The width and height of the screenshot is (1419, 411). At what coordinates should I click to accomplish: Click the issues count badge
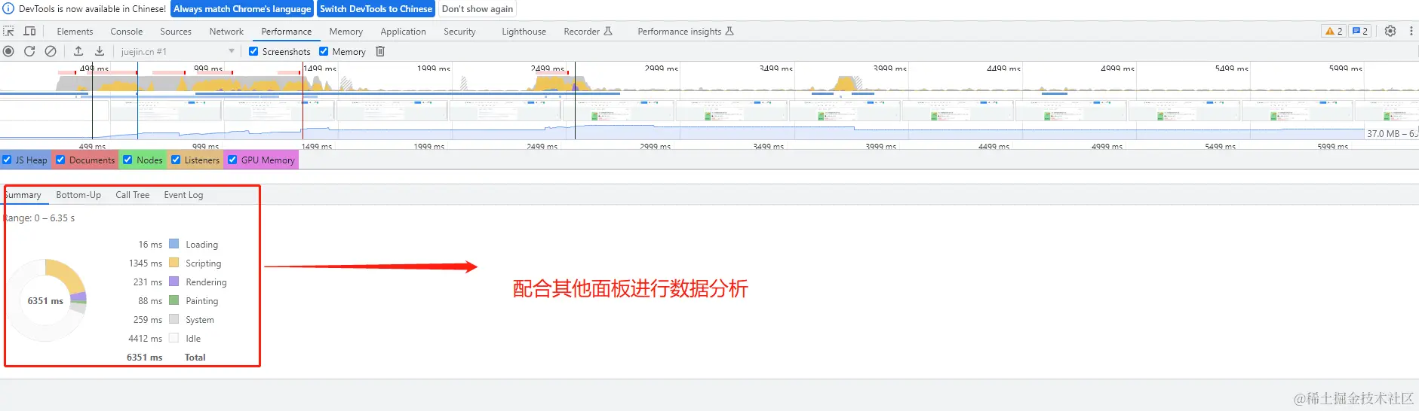coord(1359,31)
